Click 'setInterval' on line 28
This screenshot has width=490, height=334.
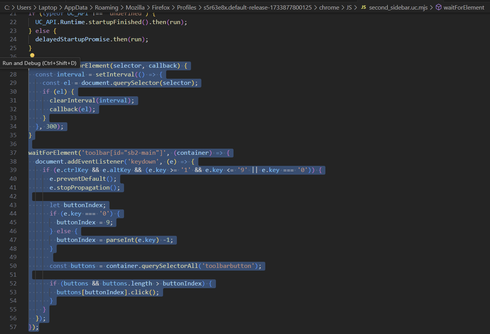click(115, 74)
